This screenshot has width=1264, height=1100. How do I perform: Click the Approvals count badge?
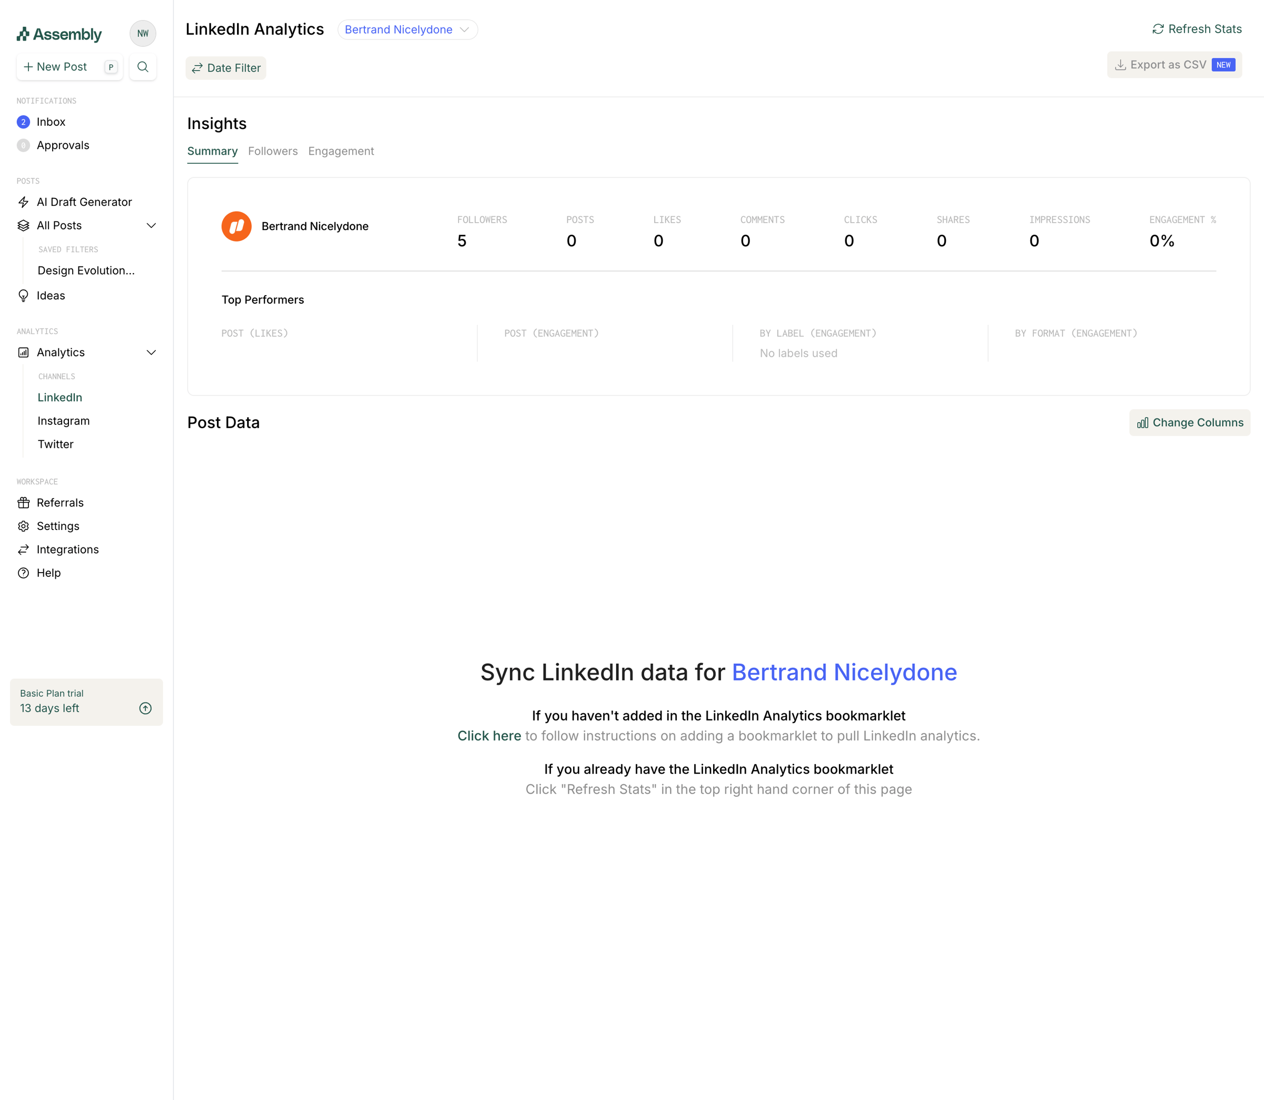(23, 145)
